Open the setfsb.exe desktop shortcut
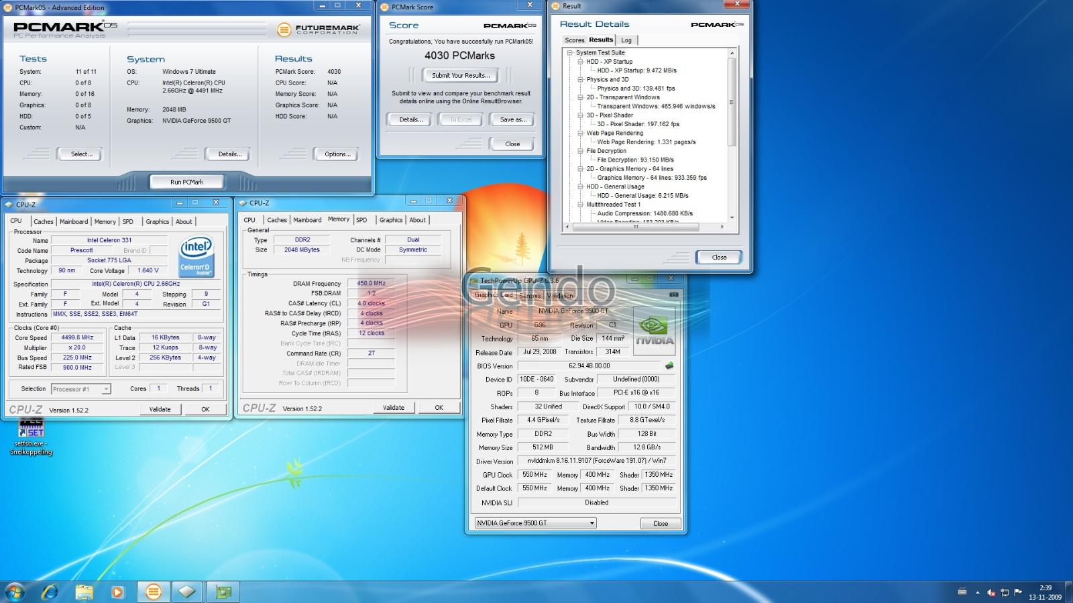Screen dimensions: 1073x603 31,436
